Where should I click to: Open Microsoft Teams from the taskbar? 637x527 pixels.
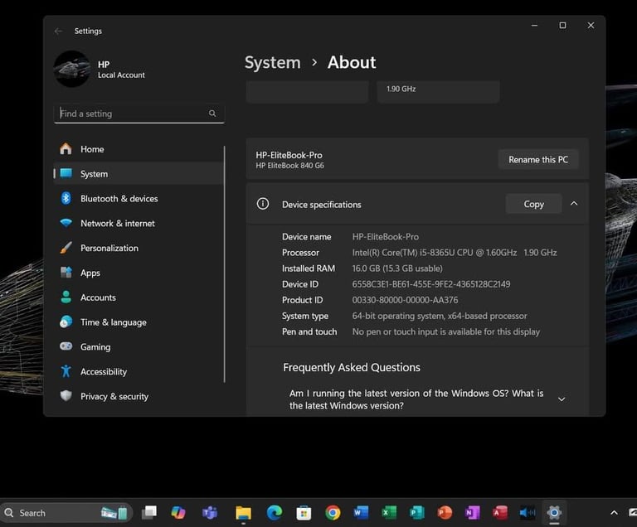210,512
